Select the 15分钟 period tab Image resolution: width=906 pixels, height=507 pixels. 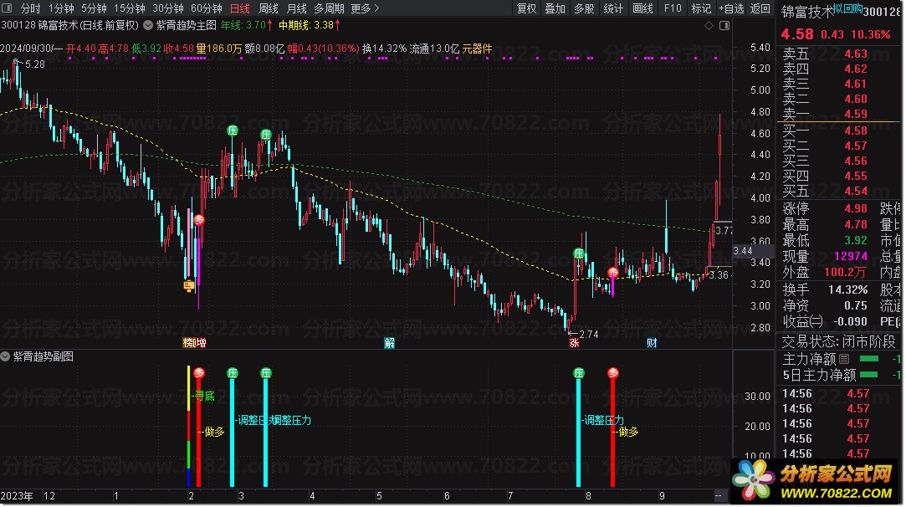click(130, 8)
